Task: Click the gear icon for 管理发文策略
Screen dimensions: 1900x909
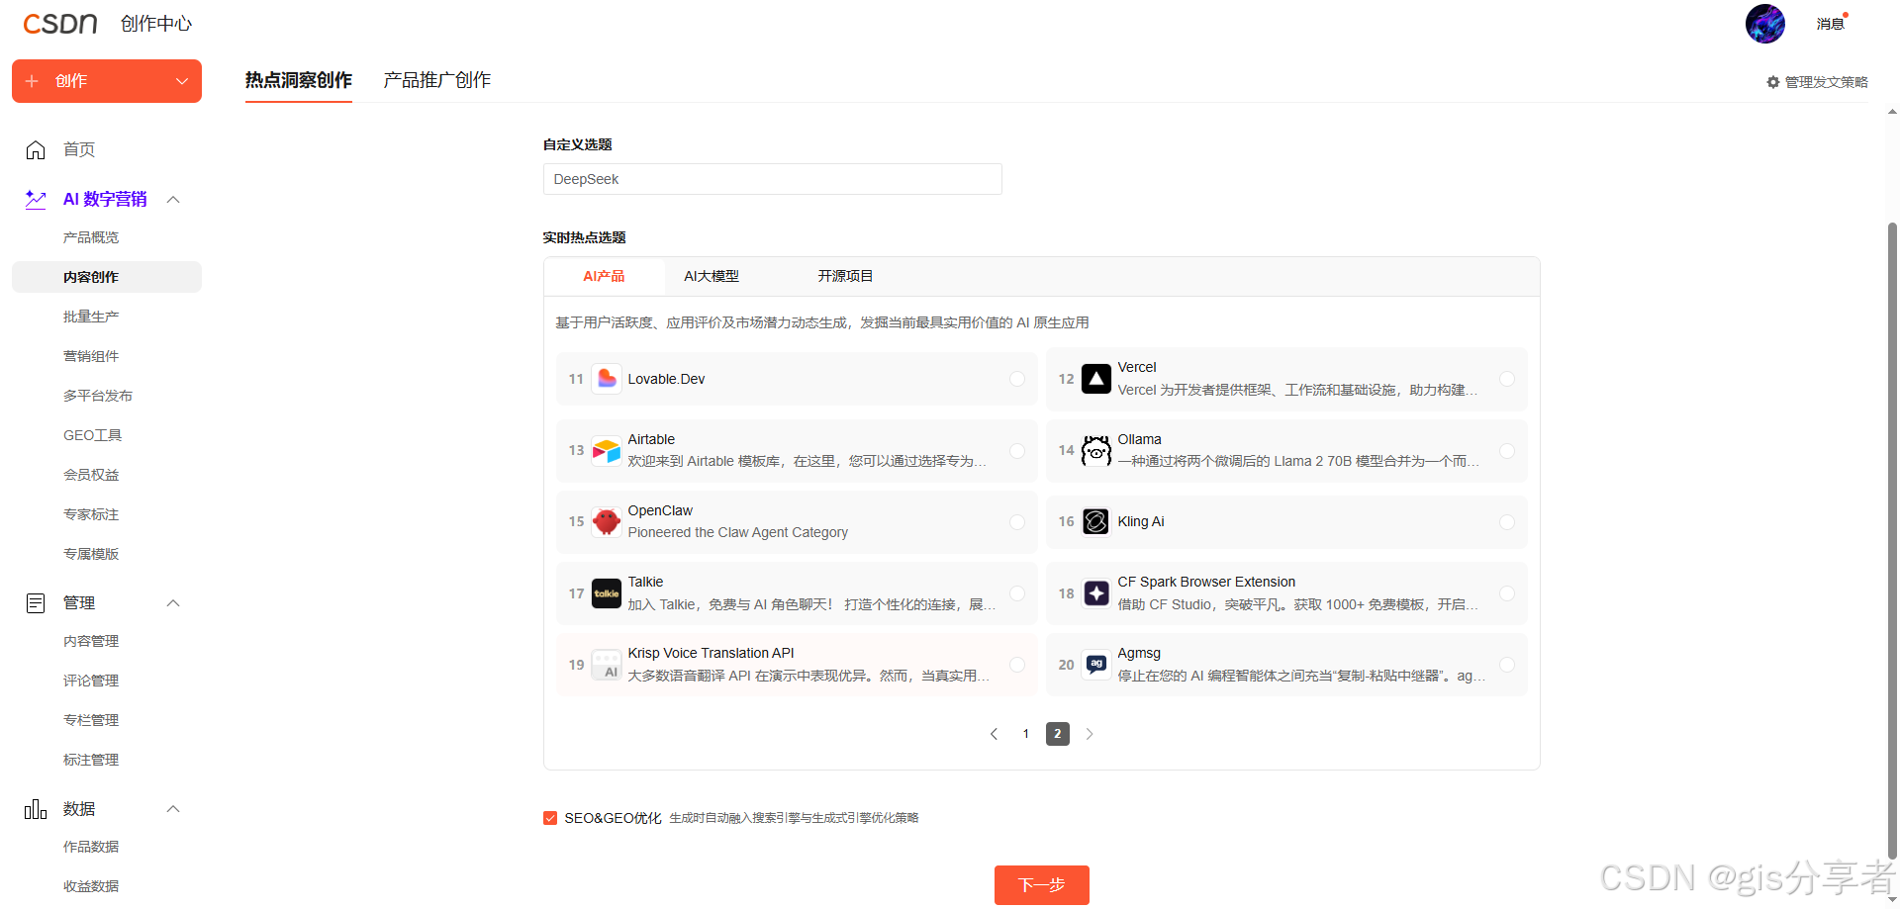Action: [1773, 82]
